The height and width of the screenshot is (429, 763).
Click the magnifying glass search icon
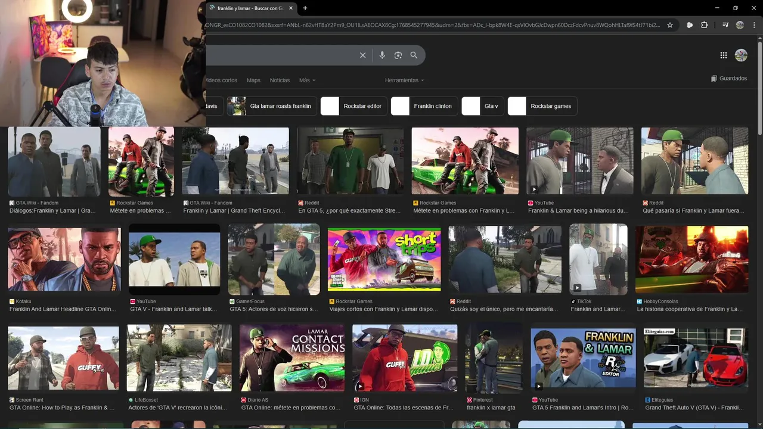(x=414, y=55)
